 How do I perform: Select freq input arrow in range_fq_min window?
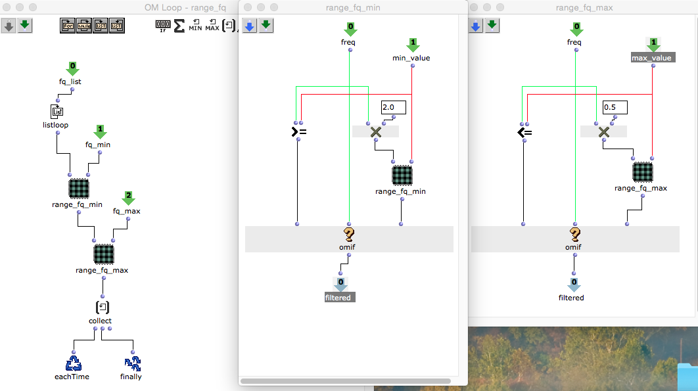pos(350,30)
